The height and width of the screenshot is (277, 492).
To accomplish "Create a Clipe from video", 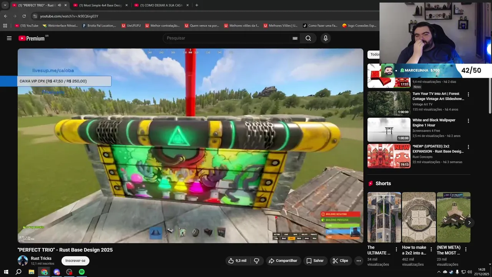I will pyautogui.click(x=340, y=260).
